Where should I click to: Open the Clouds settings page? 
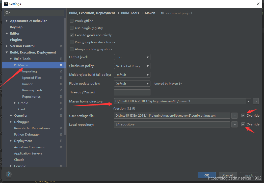pos(19,160)
